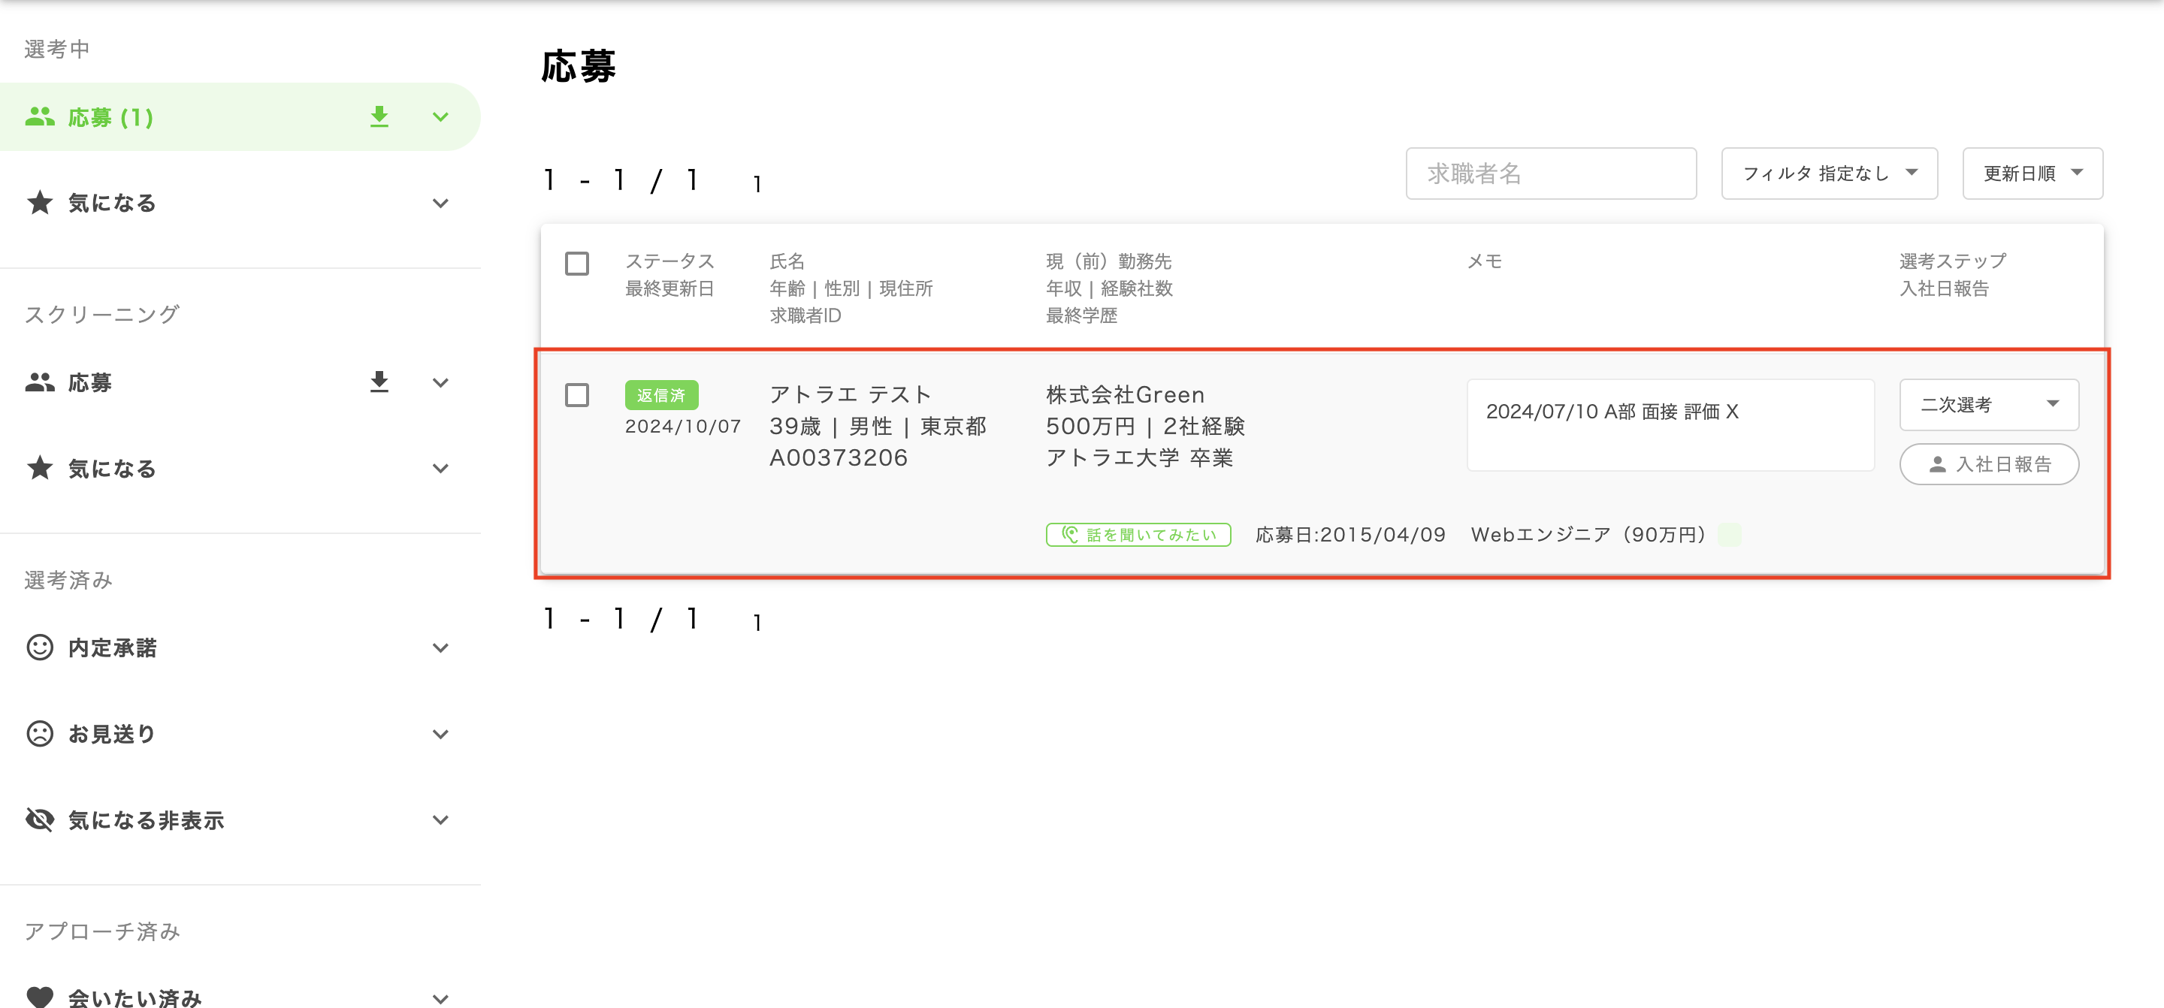Open お見送り in the sidebar
Viewport: 2164px width, 1008px height.
tap(112, 734)
